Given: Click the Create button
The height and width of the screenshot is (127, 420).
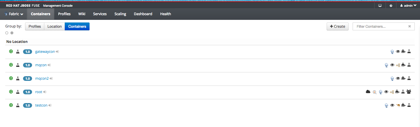Looking at the screenshot, I should [337, 27].
